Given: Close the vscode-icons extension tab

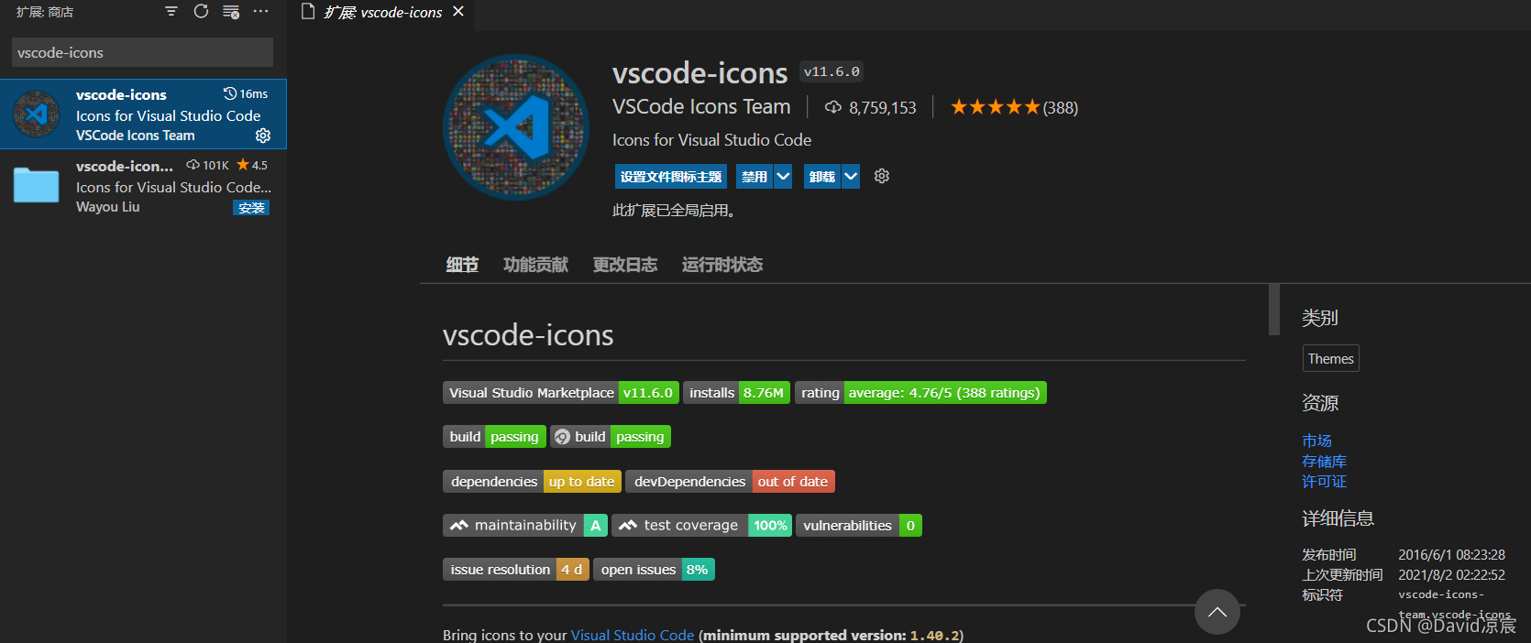Looking at the screenshot, I should pyautogui.click(x=458, y=12).
